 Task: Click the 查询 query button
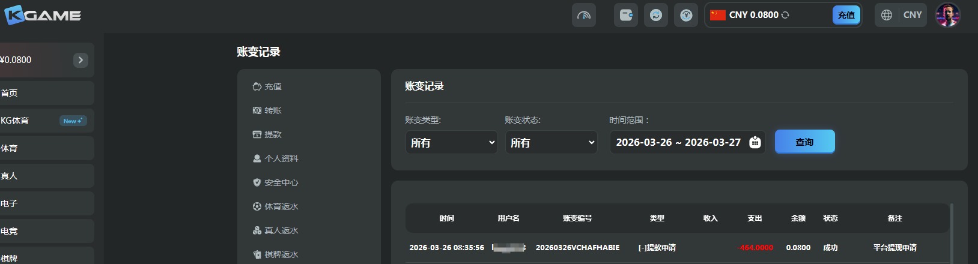point(804,142)
